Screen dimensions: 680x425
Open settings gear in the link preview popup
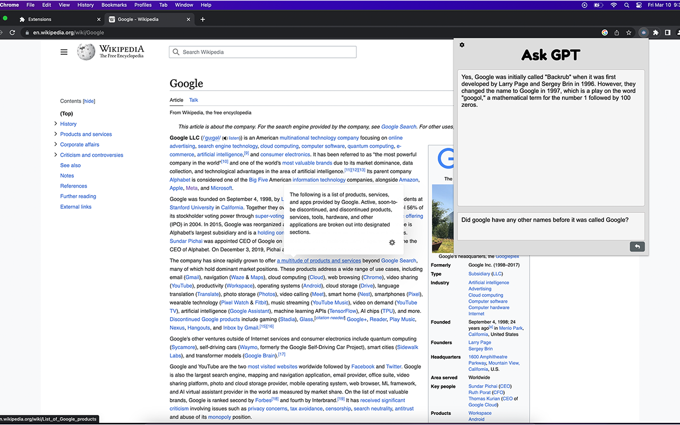[x=392, y=243]
